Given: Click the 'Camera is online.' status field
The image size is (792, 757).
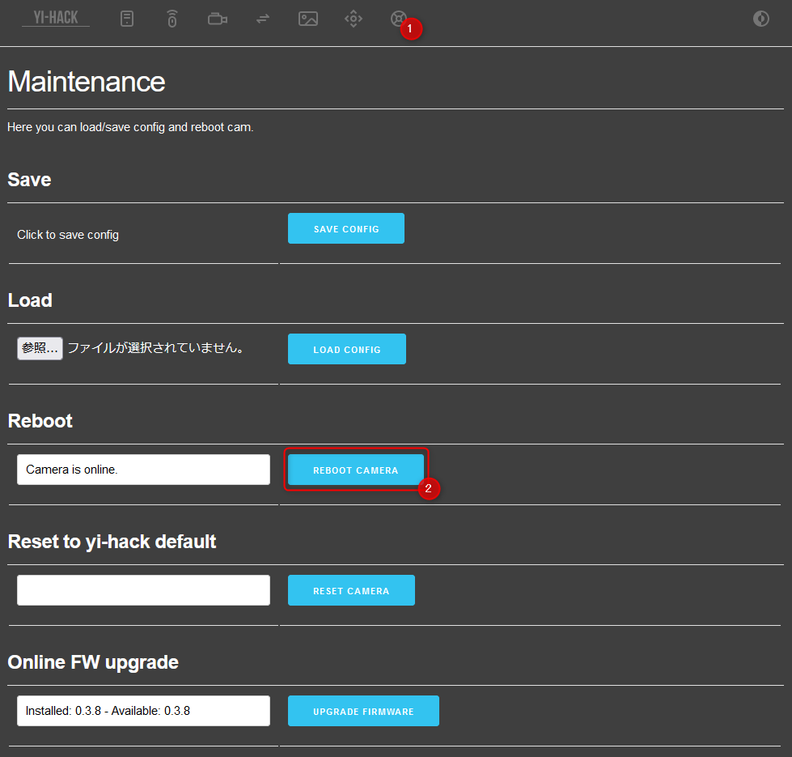Looking at the screenshot, I should 143,470.
